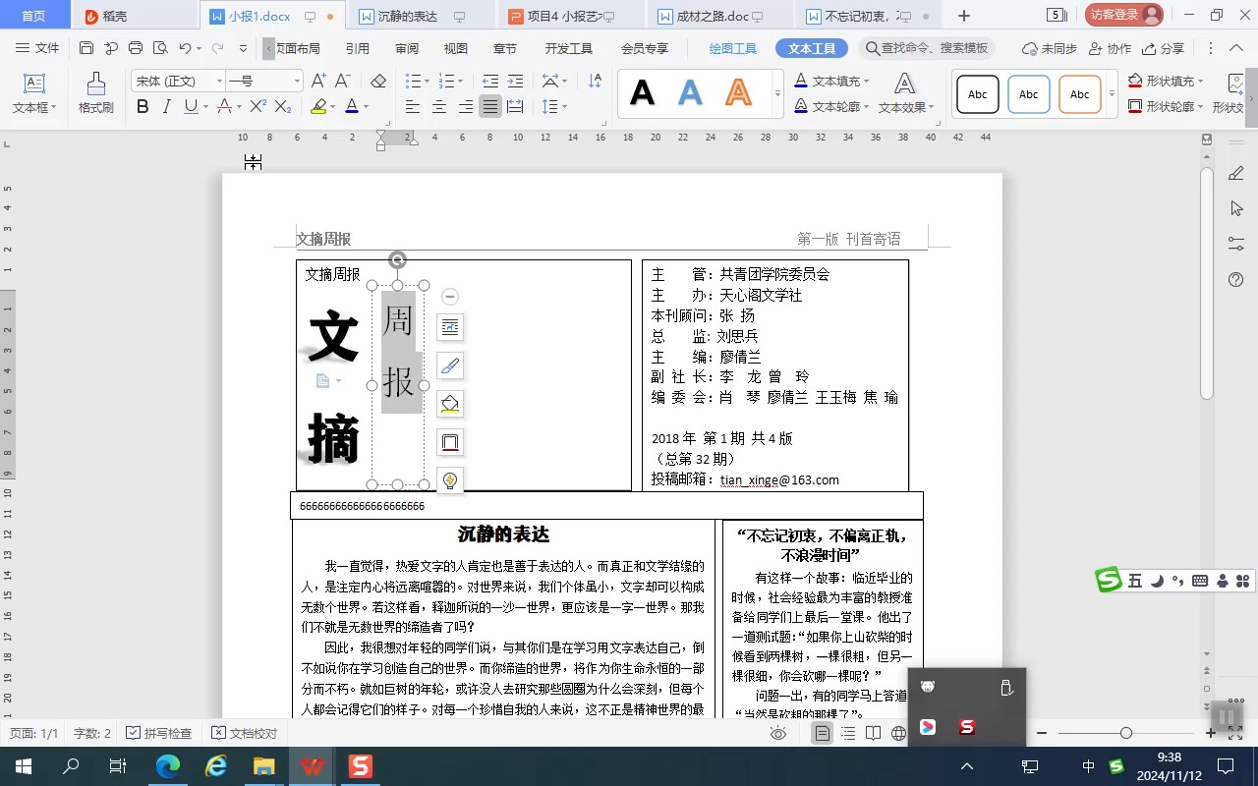Expand the underline style dropdown arrow
The image size is (1258, 786).
click(x=203, y=106)
